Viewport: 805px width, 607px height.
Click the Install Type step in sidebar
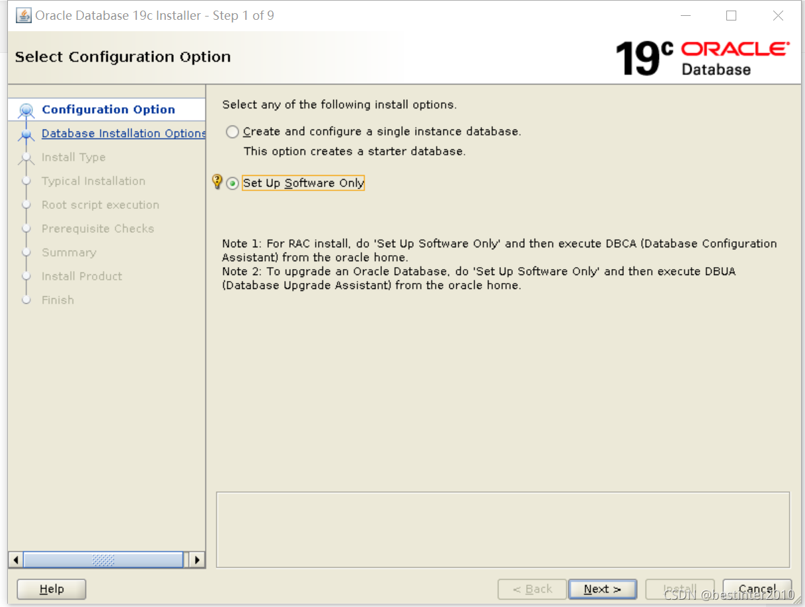(73, 157)
